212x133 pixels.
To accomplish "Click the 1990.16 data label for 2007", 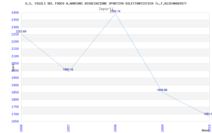I will tap(68, 69).
